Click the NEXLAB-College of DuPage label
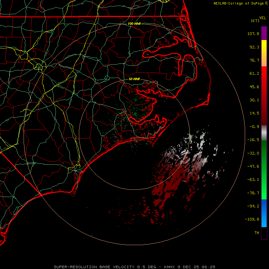This screenshot has width=269, height=269. click(239, 3)
